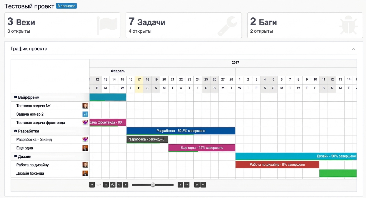Click the page-down arrow button after "1 / 1"
The height and width of the screenshot is (198, 366).
point(106,185)
